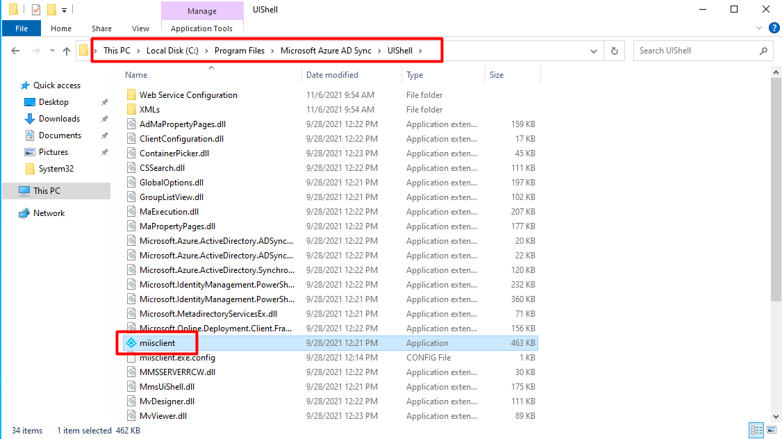Switch to the Share ribbon tab
Image resolution: width=782 pixels, height=439 pixels.
[x=101, y=28]
